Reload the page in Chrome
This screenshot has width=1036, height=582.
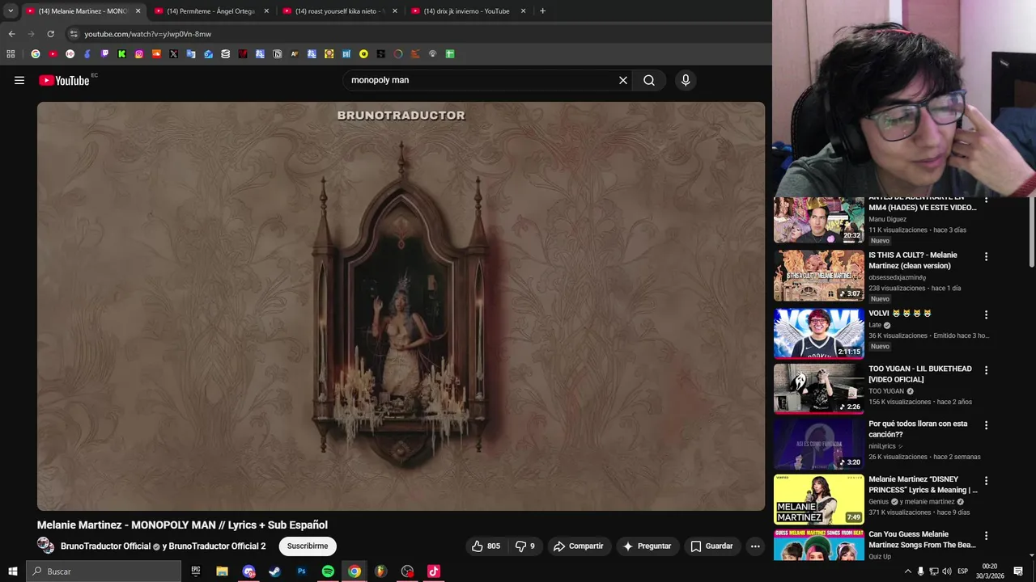pos(50,34)
